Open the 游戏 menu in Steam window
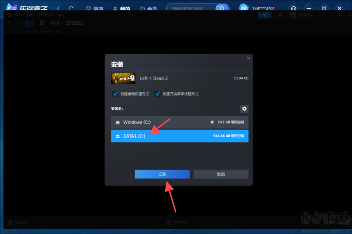 coord(51,15)
